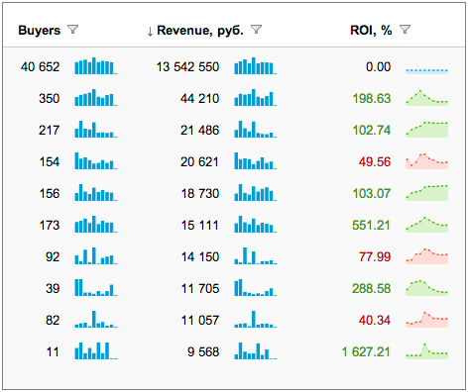The width and height of the screenshot is (468, 392).
Task: Click the revenue value 9 568
Action: coord(203,351)
